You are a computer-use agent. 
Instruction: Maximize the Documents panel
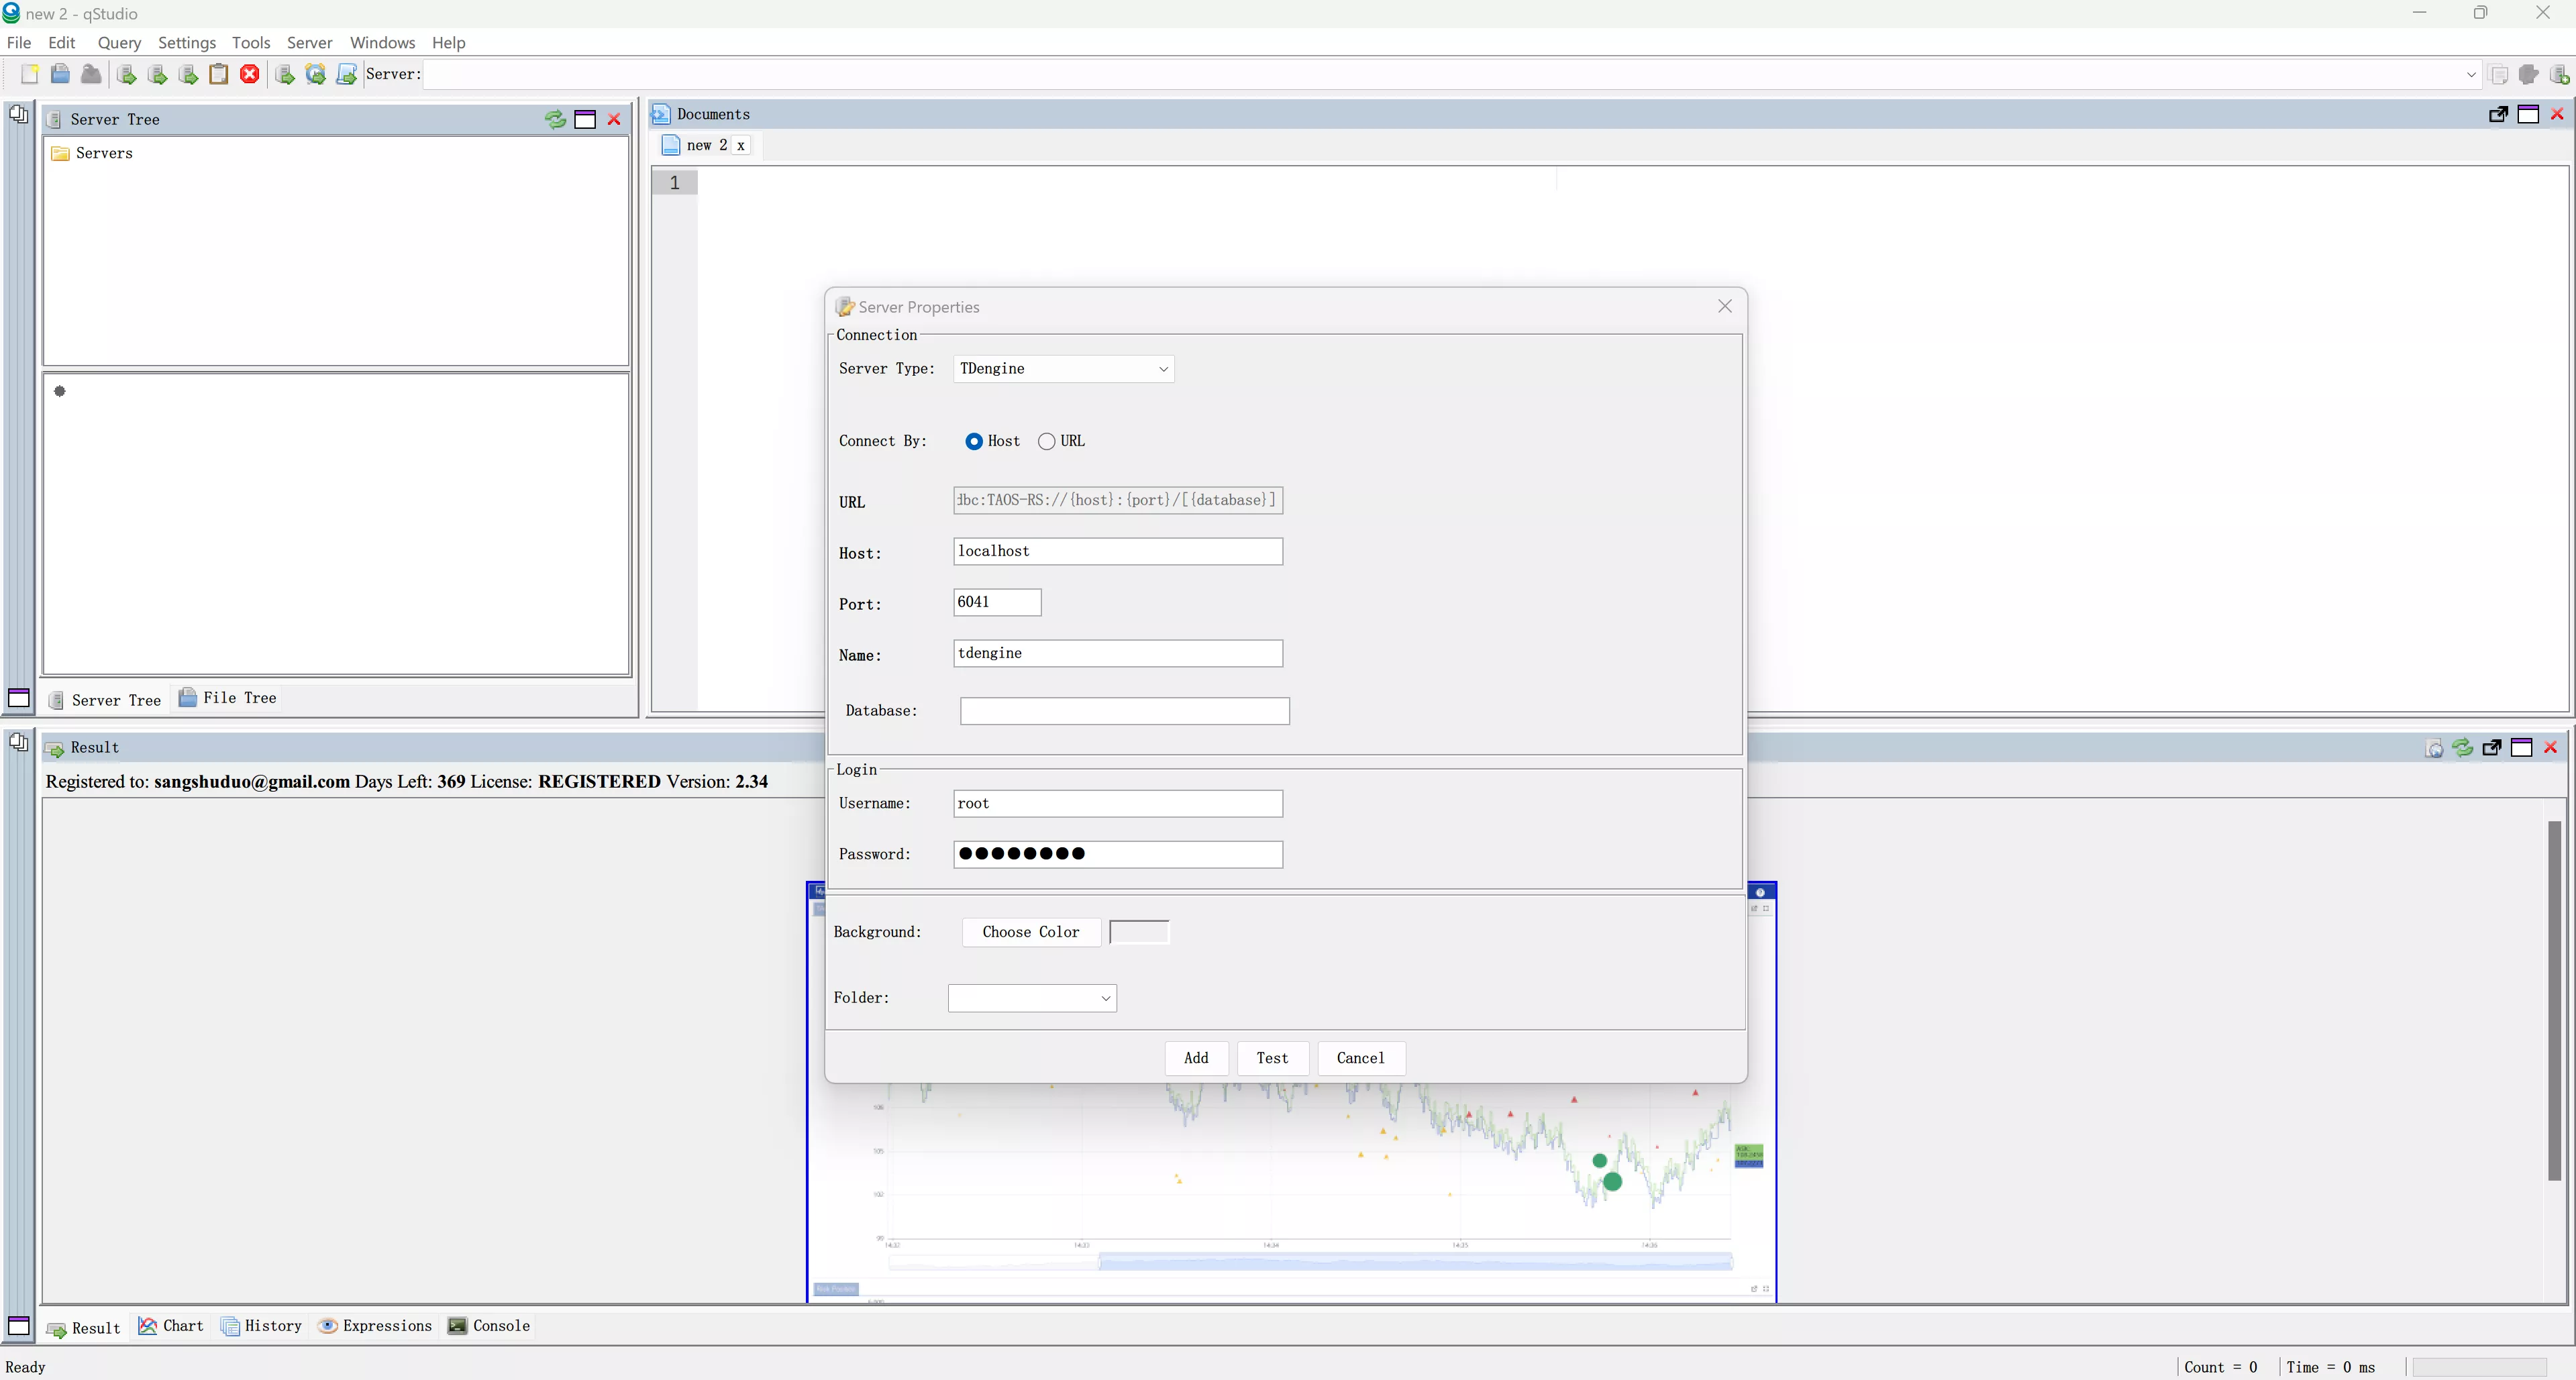(2530, 114)
